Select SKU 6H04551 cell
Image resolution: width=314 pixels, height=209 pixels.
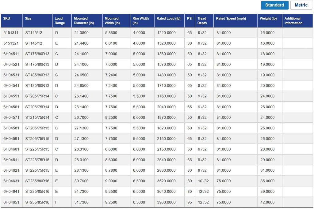tap(11, 96)
